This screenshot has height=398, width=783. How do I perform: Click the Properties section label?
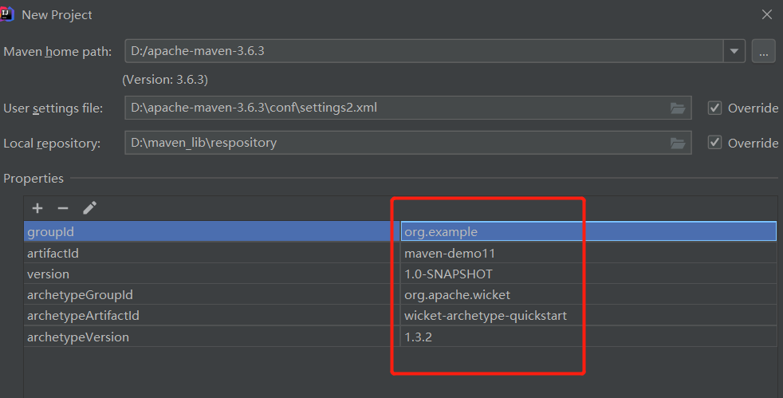pyautogui.click(x=33, y=179)
